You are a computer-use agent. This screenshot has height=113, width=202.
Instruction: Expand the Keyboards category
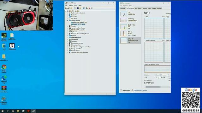(x=68, y=32)
